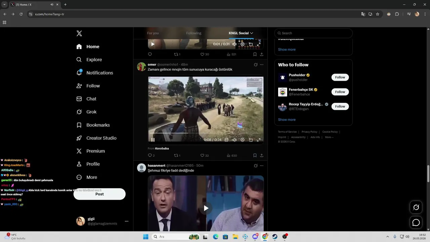Bookmark omer's post
Viewport: 430px width, 242px height.
click(x=255, y=155)
